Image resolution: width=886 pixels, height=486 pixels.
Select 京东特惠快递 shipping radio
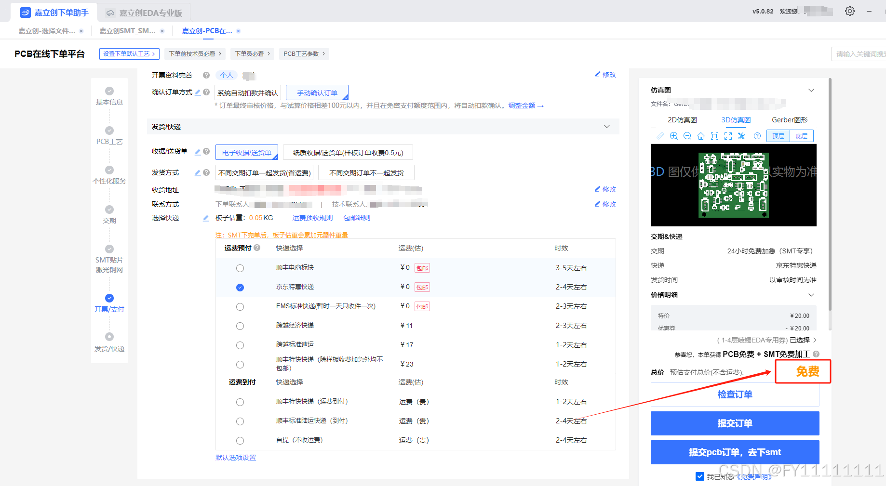[240, 288]
